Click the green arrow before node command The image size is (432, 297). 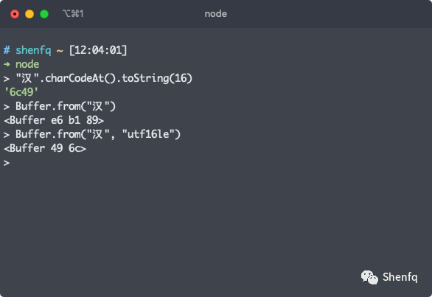click(7, 64)
